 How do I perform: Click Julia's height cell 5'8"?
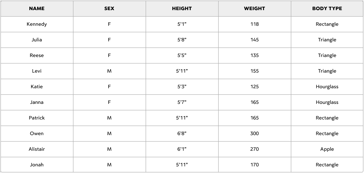182,40
